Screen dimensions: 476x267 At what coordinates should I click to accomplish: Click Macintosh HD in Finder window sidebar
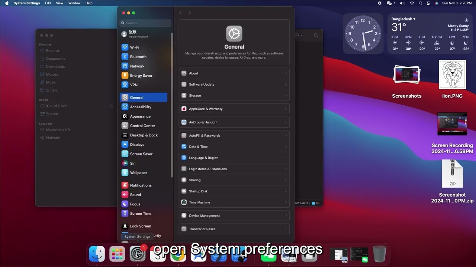point(58,130)
